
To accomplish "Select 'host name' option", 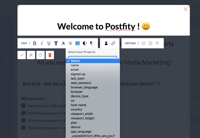I will pos(93,105).
